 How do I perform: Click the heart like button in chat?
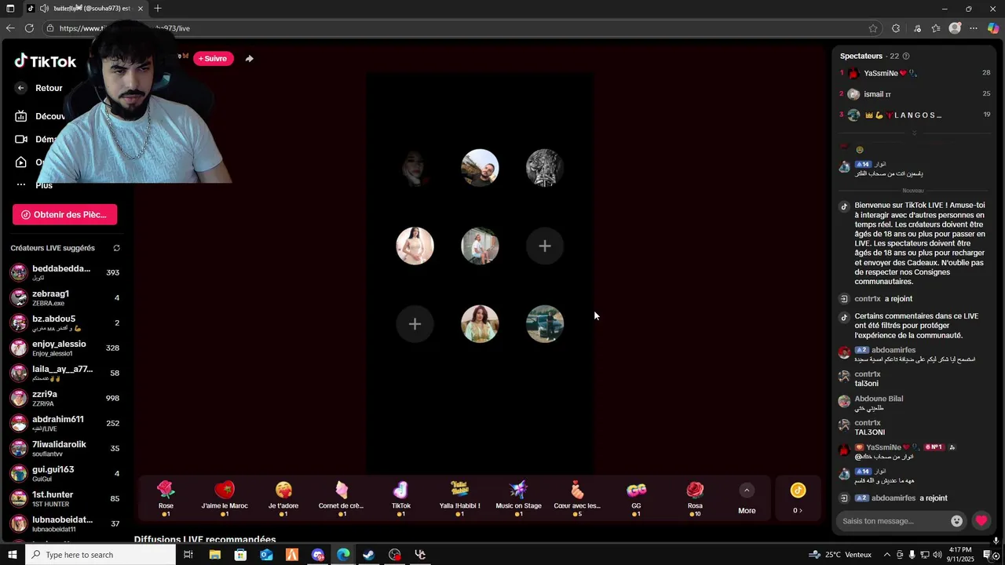pyautogui.click(x=981, y=520)
